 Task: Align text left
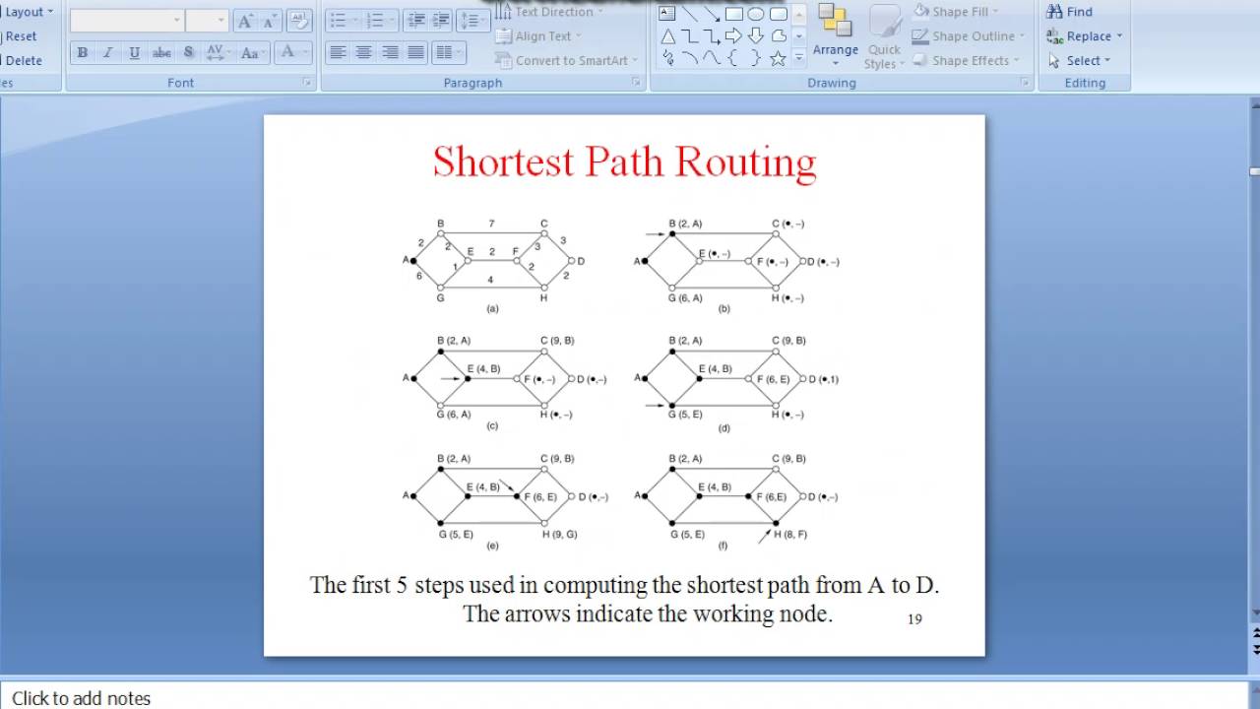pyautogui.click(x=338, y=53)
